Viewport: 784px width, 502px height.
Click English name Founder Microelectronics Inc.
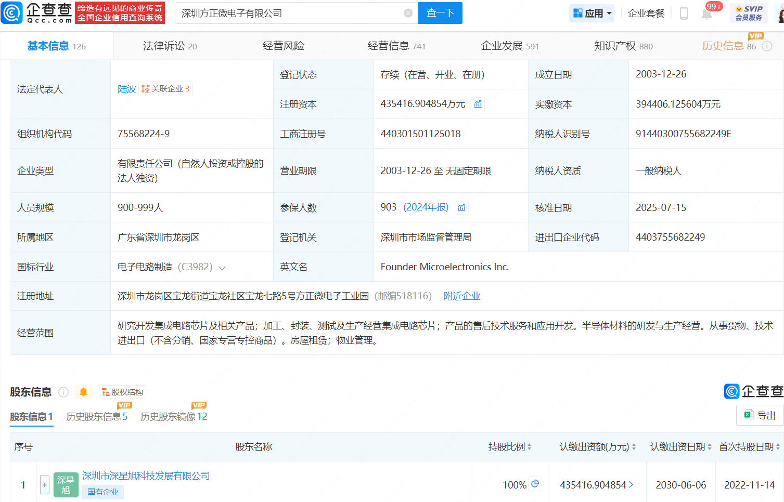(x=445, y=267)
